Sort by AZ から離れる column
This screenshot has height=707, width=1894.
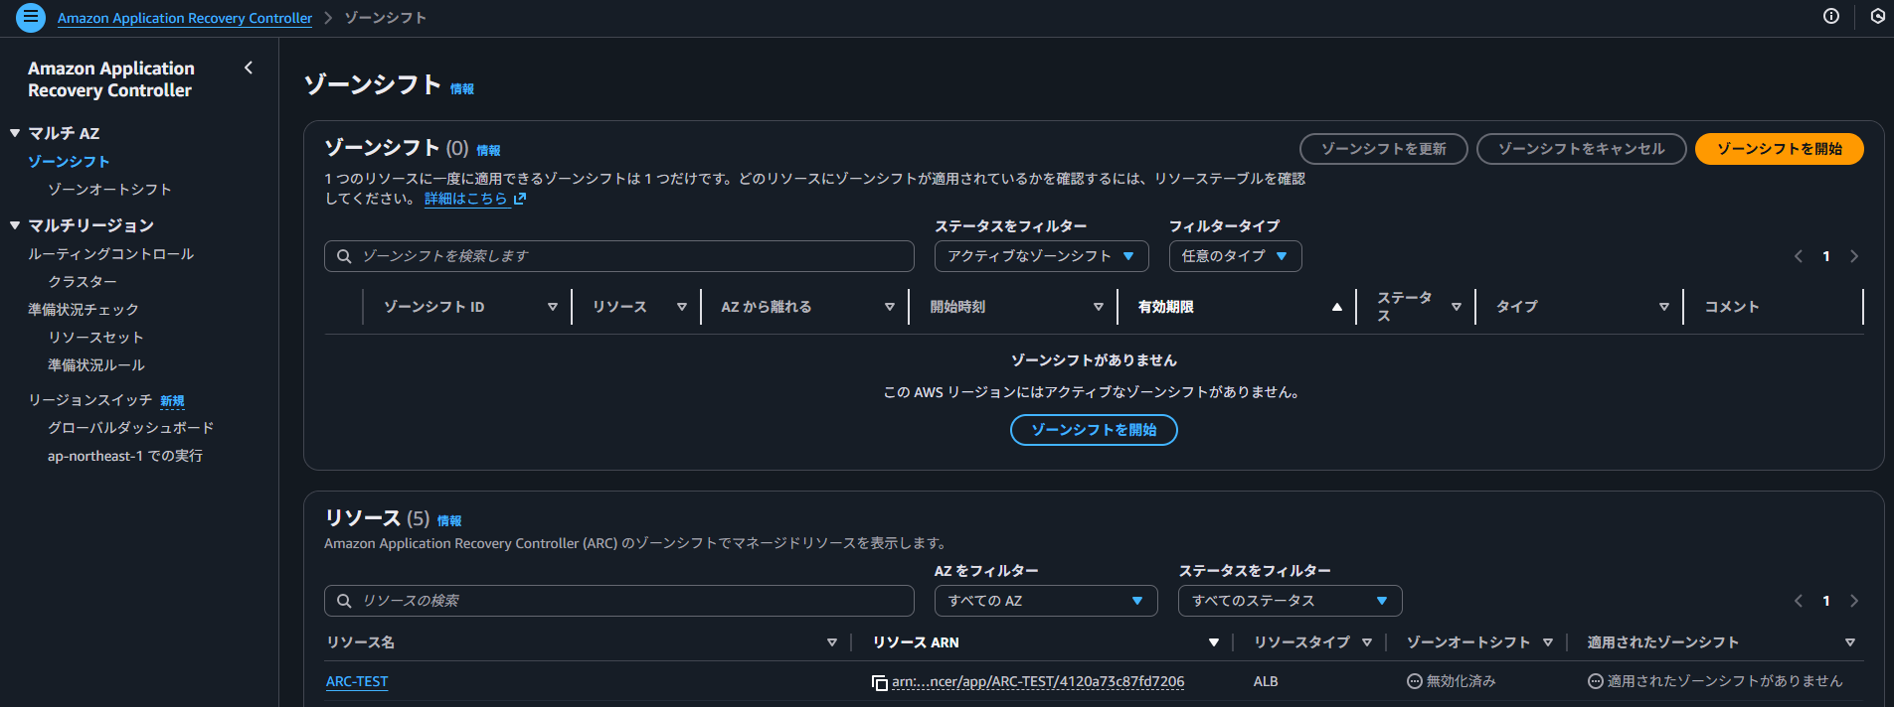click(890, 307)
